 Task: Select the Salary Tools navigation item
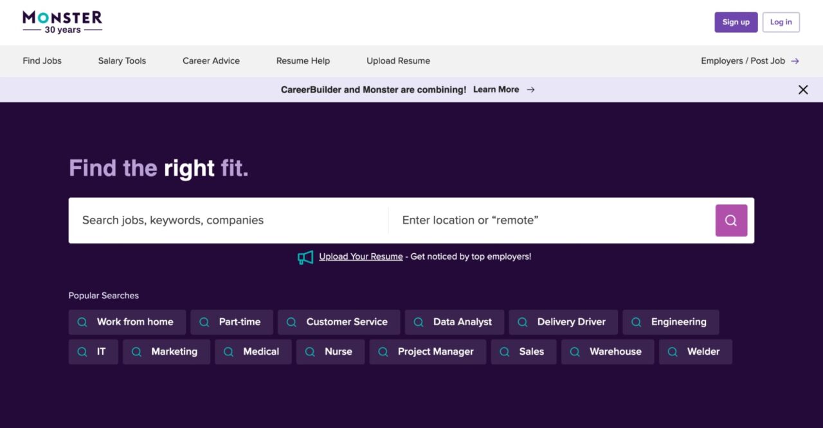pyautogui.click(x=122, y=60)
